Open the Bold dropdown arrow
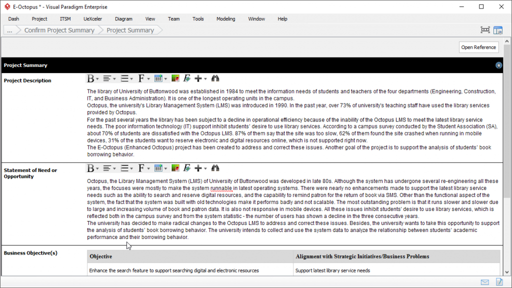 97,78
